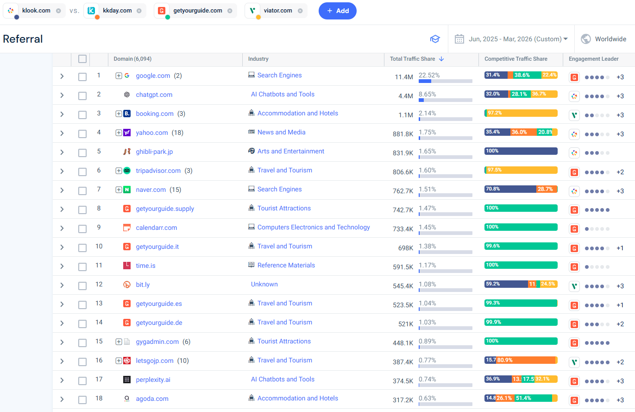Click the Google favicon in row 1
The height and width of the screenshot is (412, 635).
click(x=126, y=76)
